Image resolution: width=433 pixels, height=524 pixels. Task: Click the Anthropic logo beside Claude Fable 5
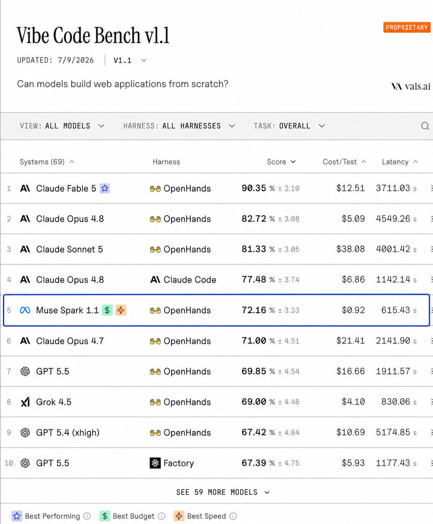(x=25, y=189)
